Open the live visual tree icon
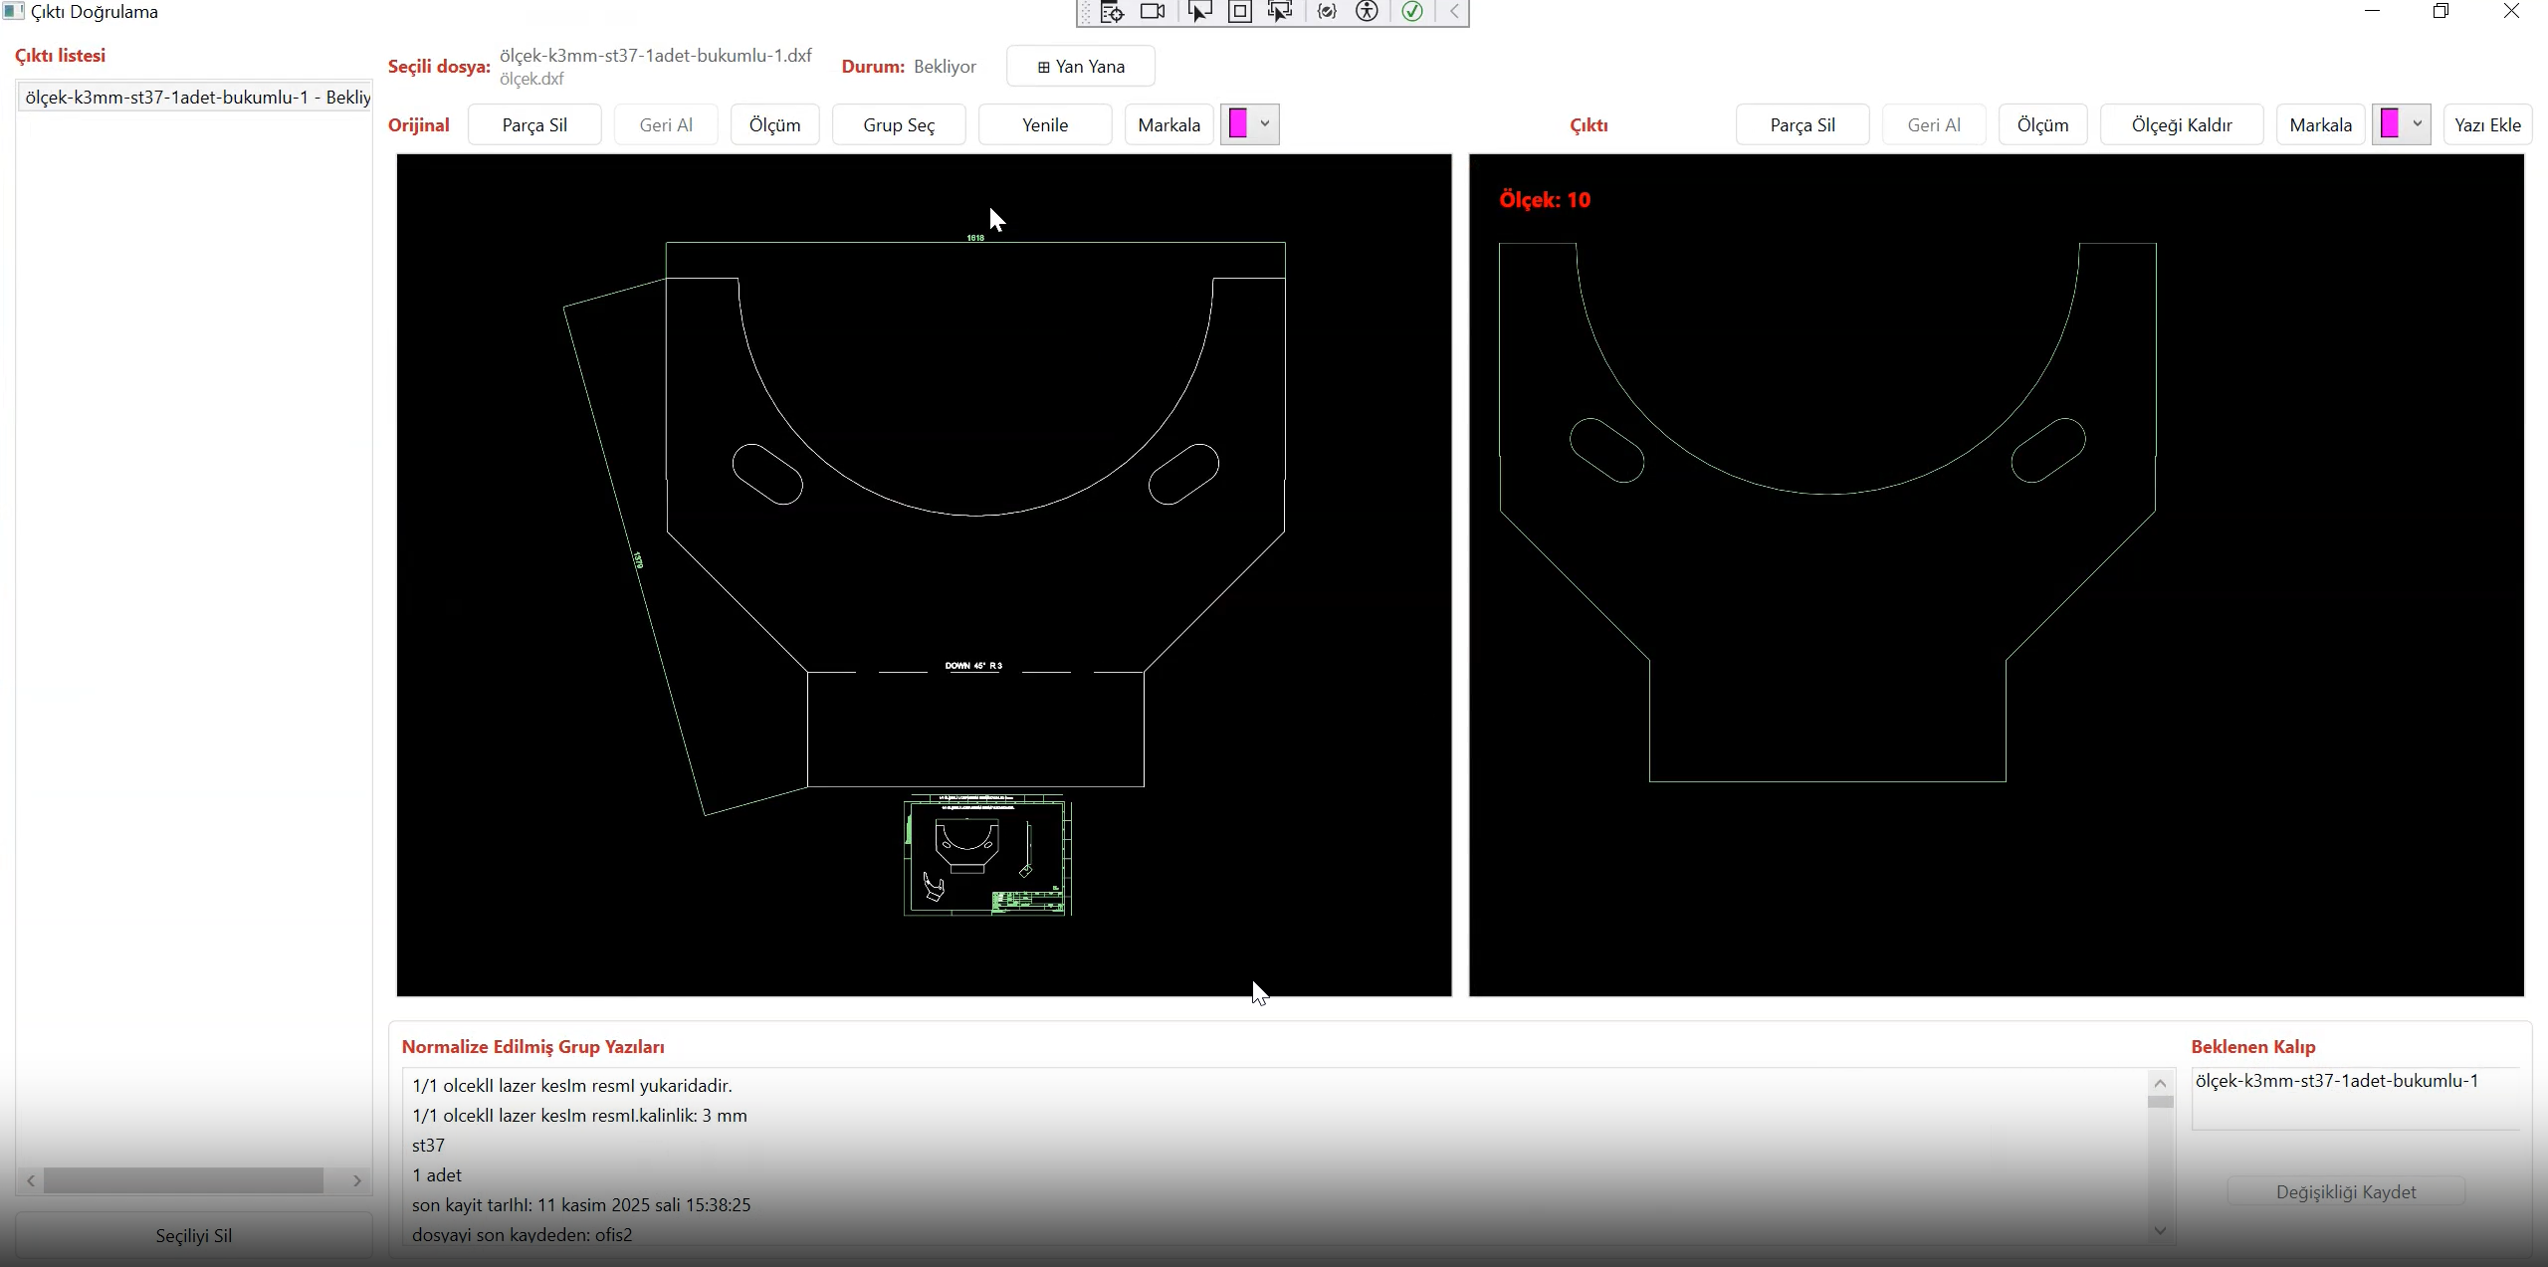This screenshot has height=1267, width=2548. (x=1113, y=12)
